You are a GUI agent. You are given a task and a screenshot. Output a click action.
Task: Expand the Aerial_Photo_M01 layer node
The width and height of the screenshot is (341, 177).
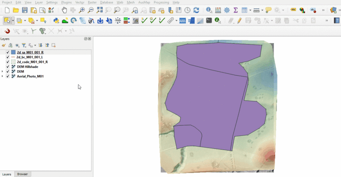[3, 76]
